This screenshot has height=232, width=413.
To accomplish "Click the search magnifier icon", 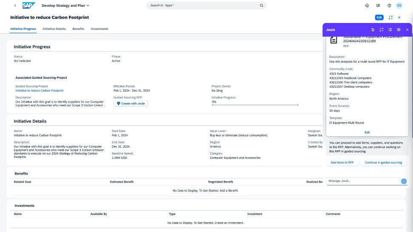I will [x=262, y=5].
